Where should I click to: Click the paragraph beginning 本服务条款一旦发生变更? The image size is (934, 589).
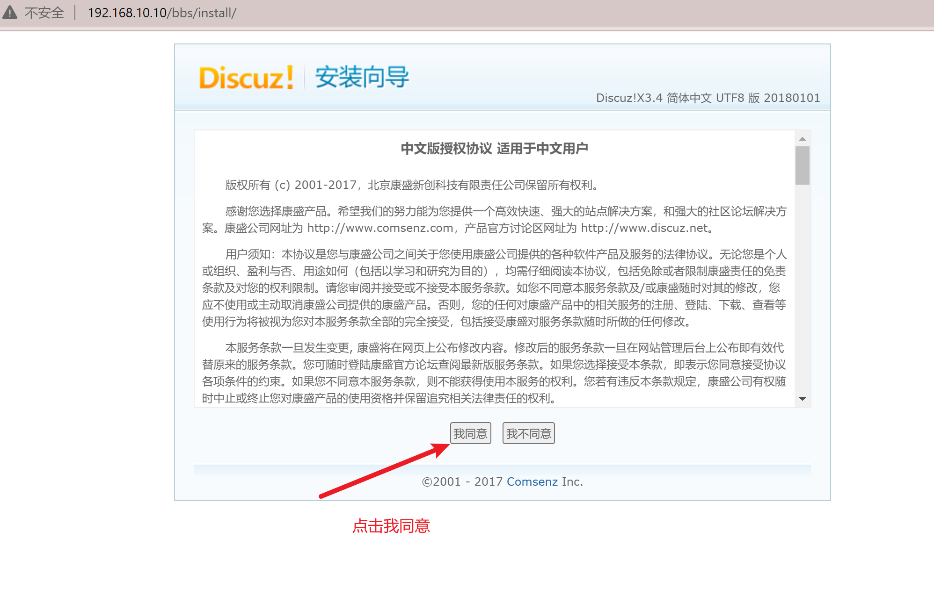point(494,373)
